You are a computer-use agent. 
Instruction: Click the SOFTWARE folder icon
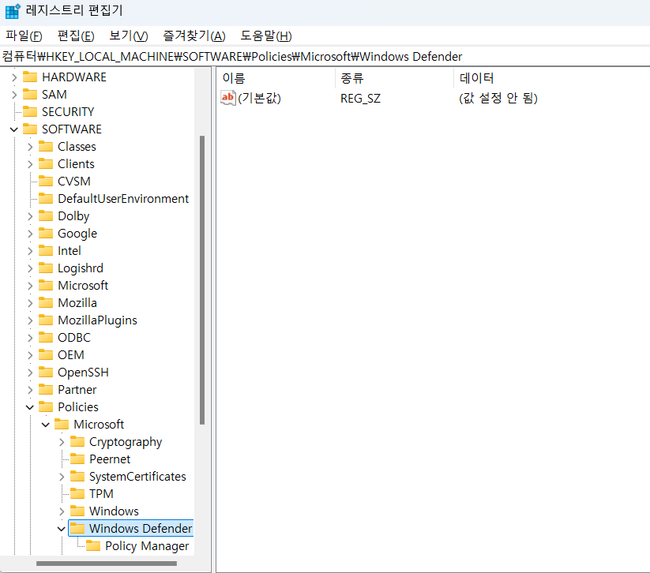(30, 129)
